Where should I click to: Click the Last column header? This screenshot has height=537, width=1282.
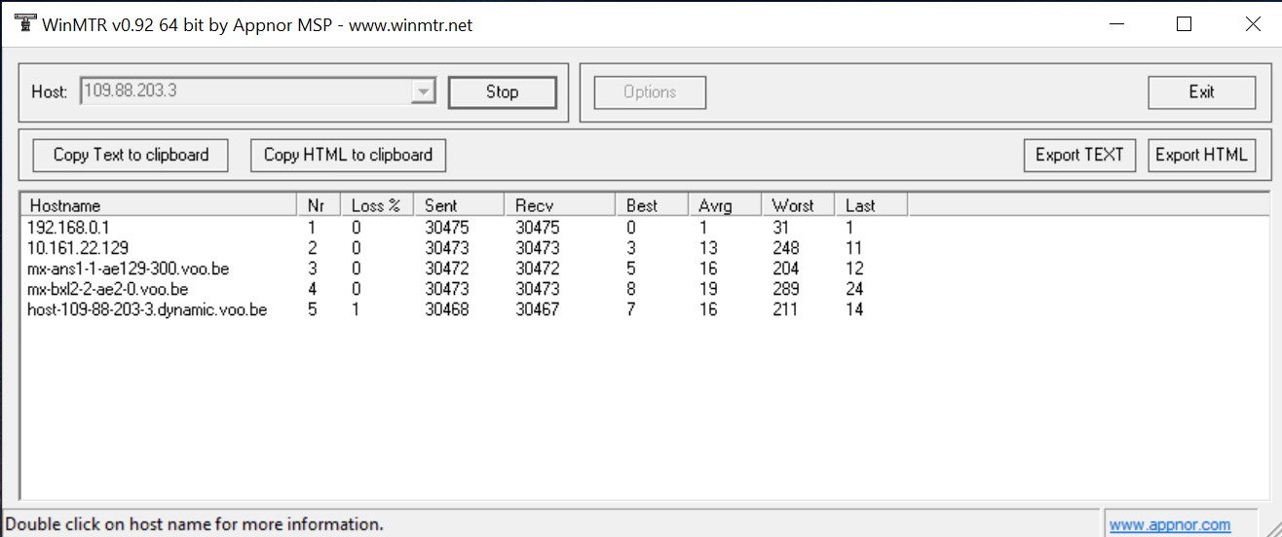point(871,205)
